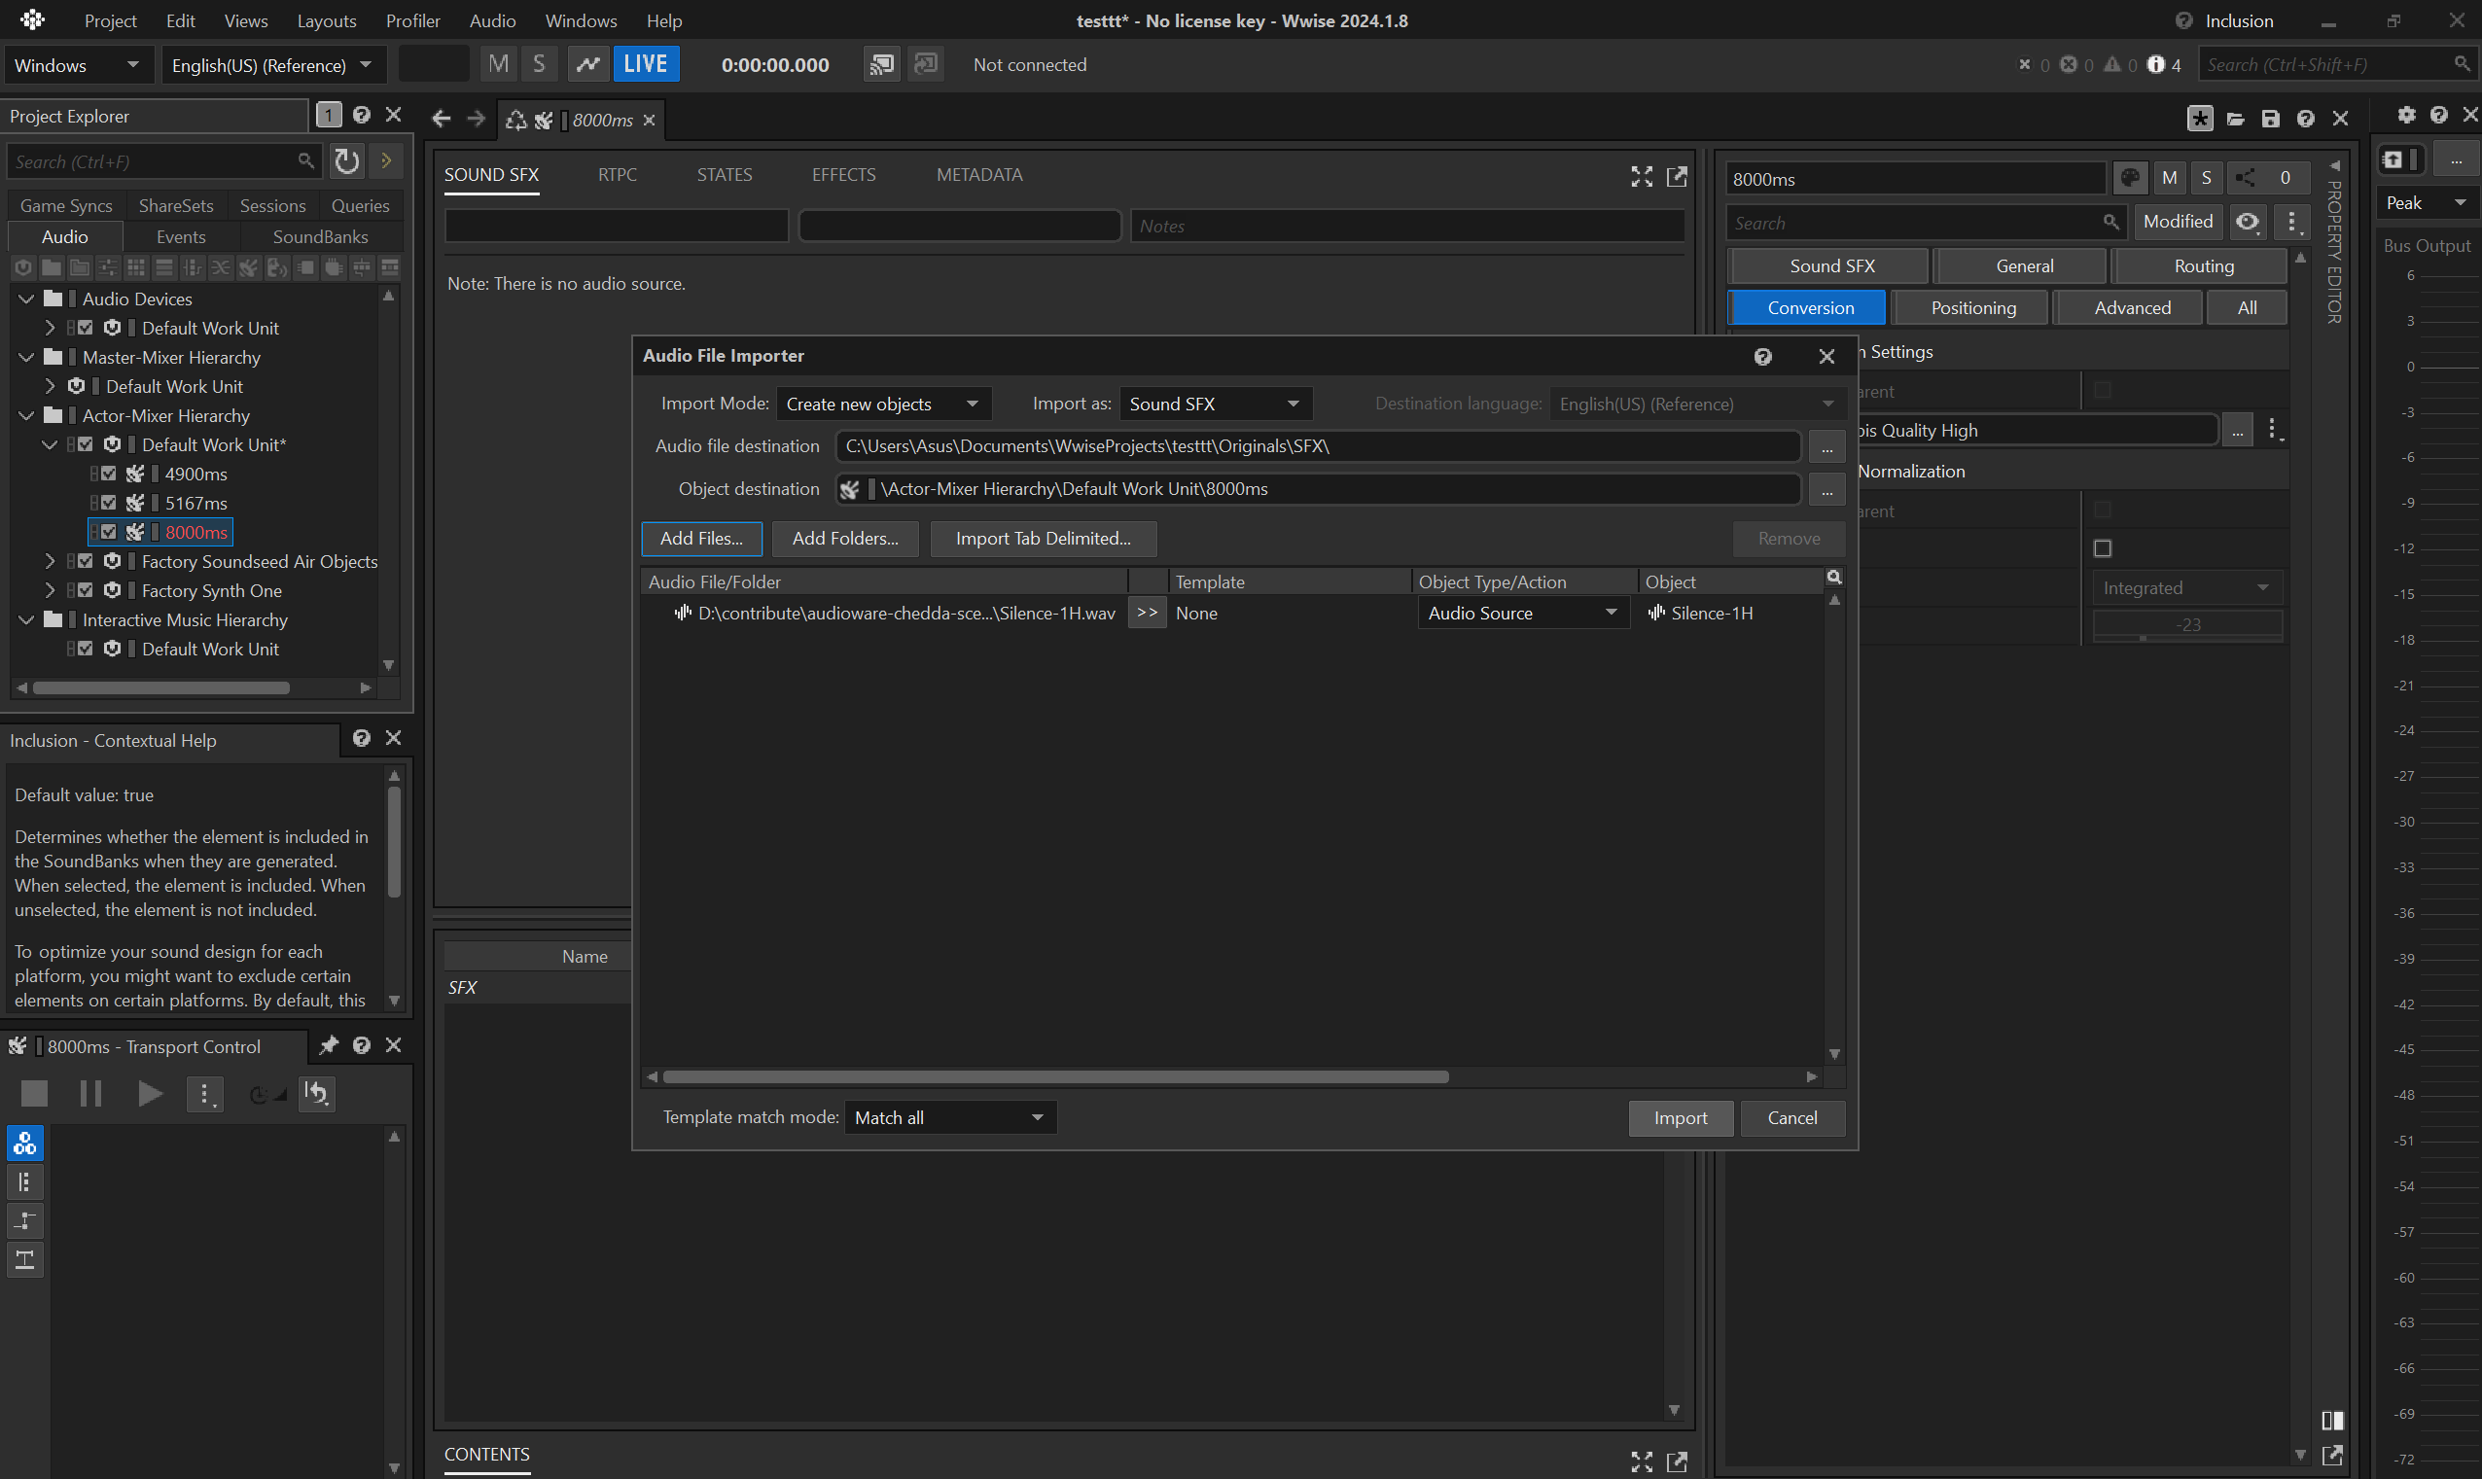Screen dimensions: 2482x1479
Task: Click the Add Folders... button
Action: pyautogui.click(x=844, y=538)
